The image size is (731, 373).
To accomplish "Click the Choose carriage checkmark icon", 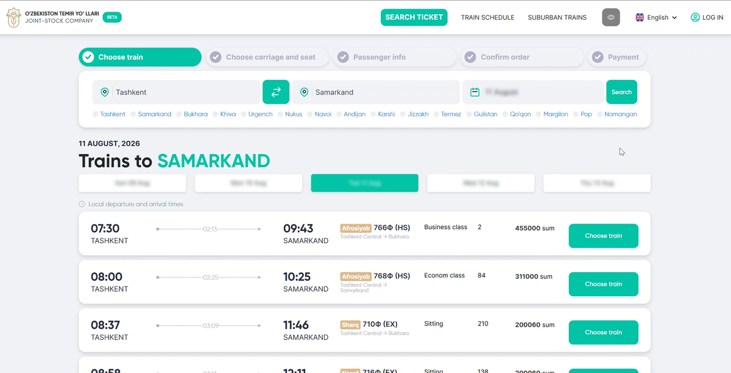I will (x=216, y=57).
